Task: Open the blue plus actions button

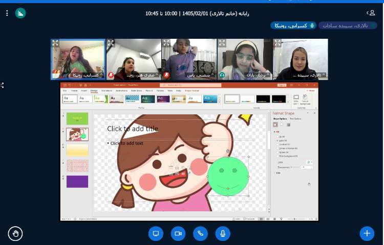Action: 367,234
